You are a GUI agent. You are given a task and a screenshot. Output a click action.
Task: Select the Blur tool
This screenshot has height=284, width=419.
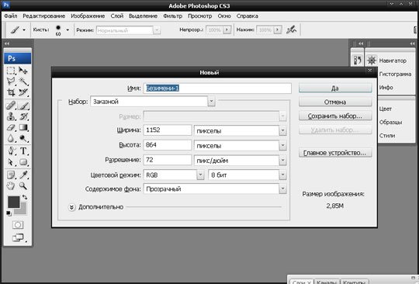[x=11, y=138]
